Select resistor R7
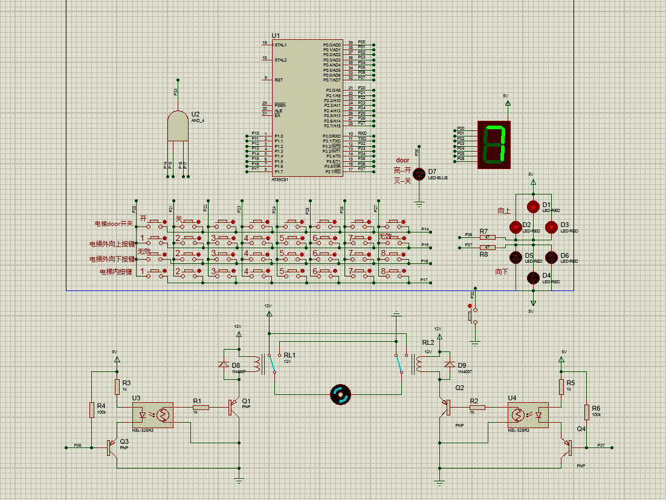The image size is (666, 500). (x=487, y=237)
